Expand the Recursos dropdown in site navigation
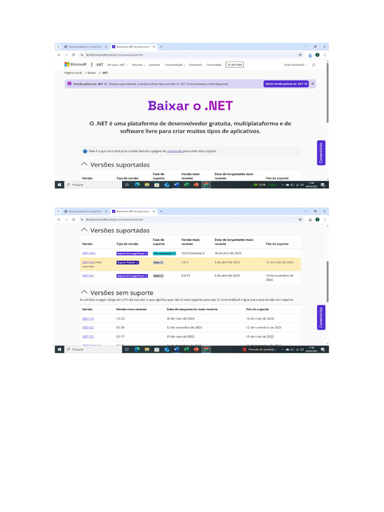This screenshot has height=512, width=384. 139,65
